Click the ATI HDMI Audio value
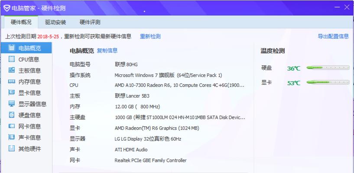The height and width of the screenshot is (173, 354). pos(131,150)
